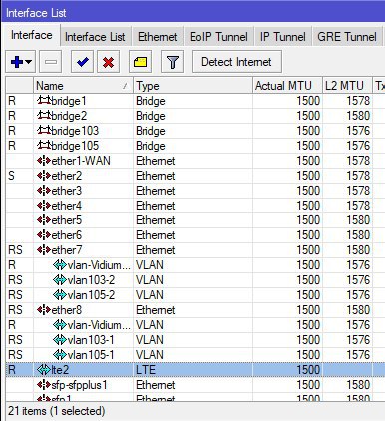The image size is (385, 421).
Task: Open the Add dropdown arrow
Action: tap(29, 62)
